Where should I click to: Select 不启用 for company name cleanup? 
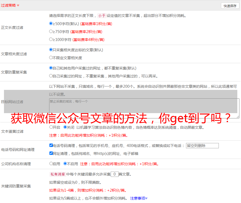pyautogui.click(x=65, y=164)
